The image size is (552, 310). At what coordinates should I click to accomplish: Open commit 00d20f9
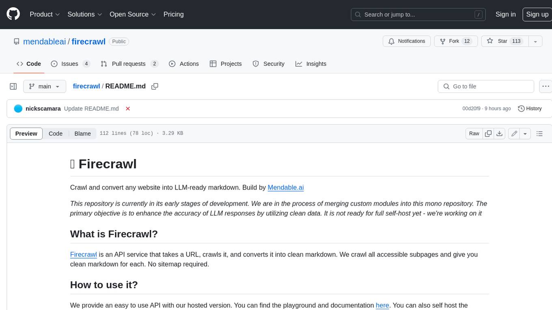pyautogui.click(x=471, y=109)
